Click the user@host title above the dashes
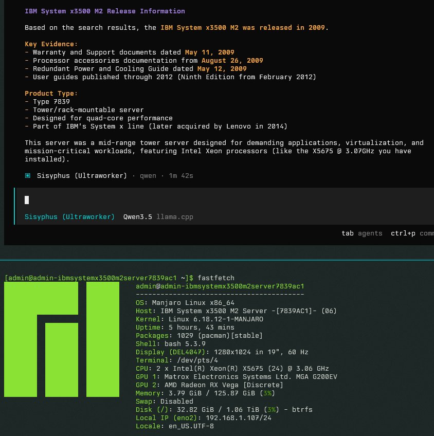 220,286
